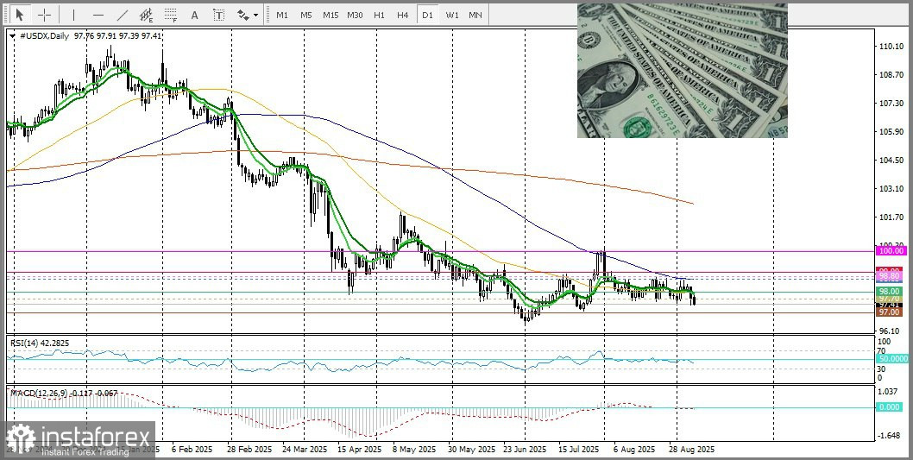Toggle the D1 daily timeframe
This screenshot has width=913, height=460.
pos(427,15)
